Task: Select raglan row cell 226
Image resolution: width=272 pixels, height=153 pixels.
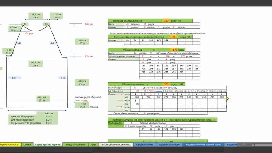Action: click(x=196, y=69)
